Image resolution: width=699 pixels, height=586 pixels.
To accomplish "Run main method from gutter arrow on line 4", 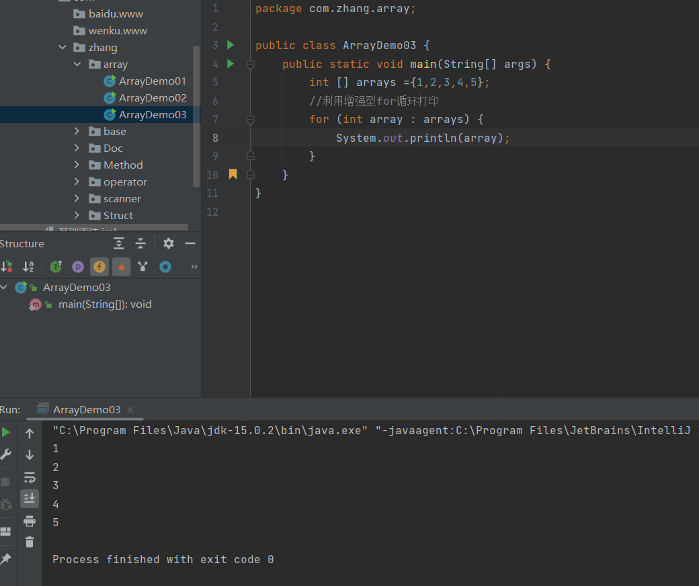I will tap(231, 64).
